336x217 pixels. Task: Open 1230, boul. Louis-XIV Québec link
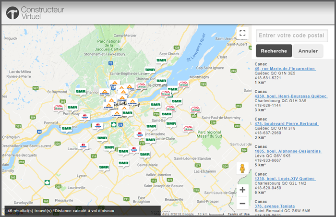click(285, 179)
